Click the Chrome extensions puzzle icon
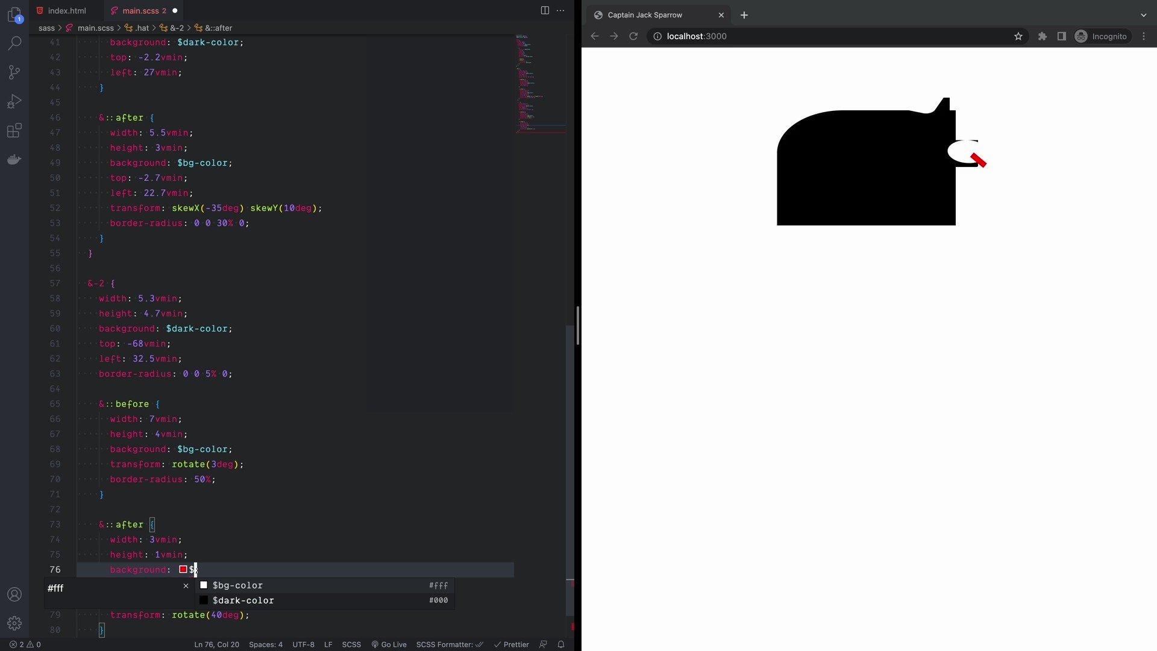The width and height of the screenshot is (1157, 651). coord(1043,36)
